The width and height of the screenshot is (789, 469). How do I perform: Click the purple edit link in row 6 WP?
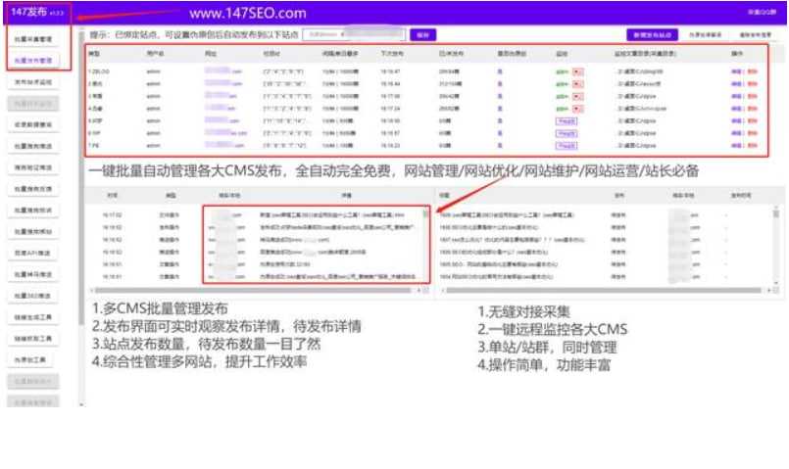pyautogui.click(x=736, y=133)
